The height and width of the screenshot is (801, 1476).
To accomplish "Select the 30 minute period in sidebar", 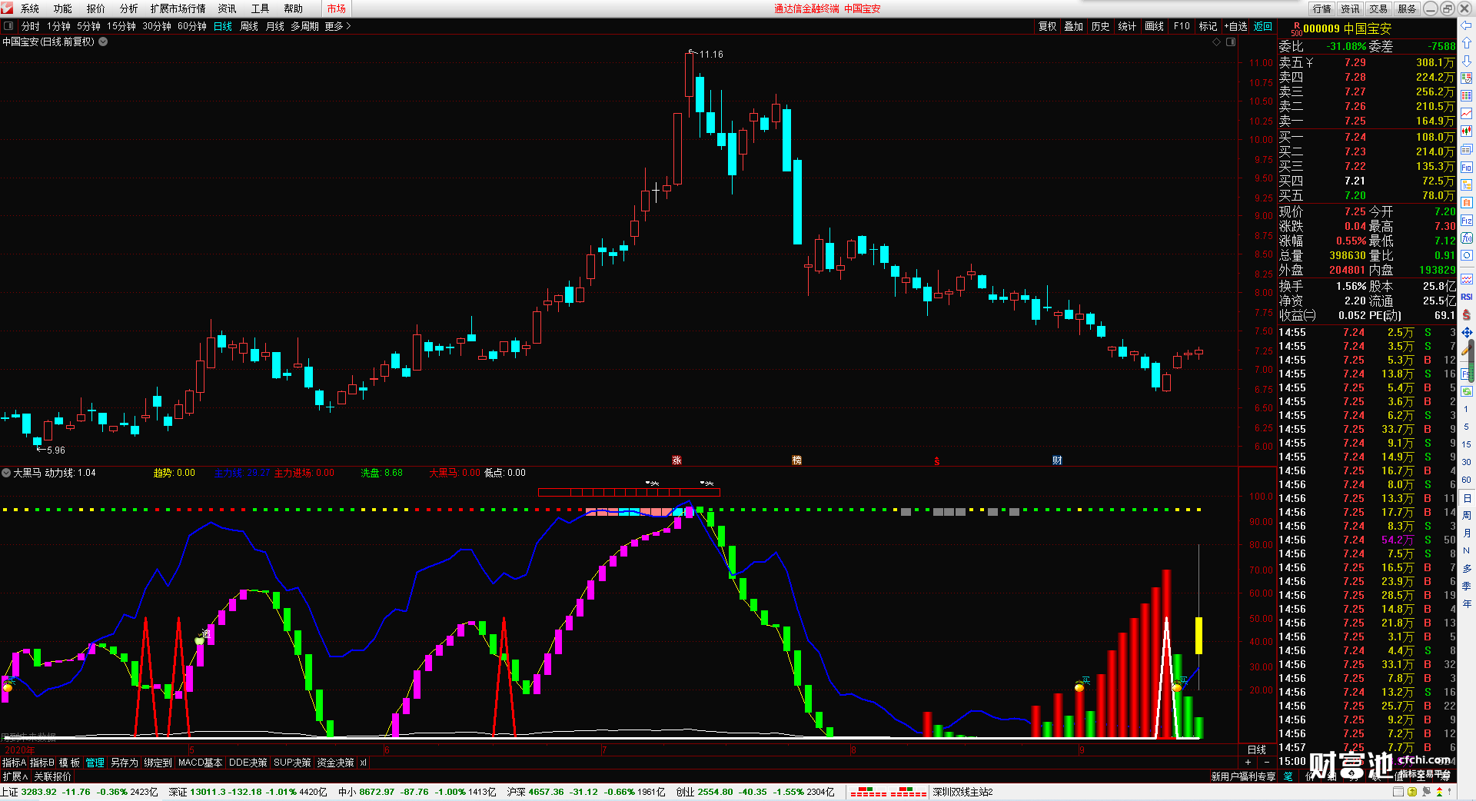I will click(1466, 462).
